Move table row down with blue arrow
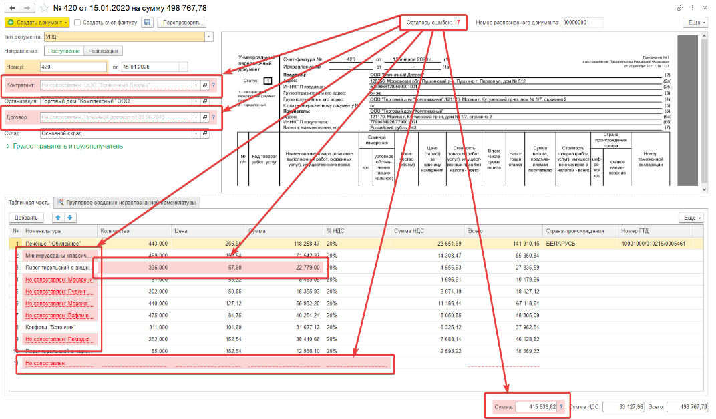 click(70, 218)
